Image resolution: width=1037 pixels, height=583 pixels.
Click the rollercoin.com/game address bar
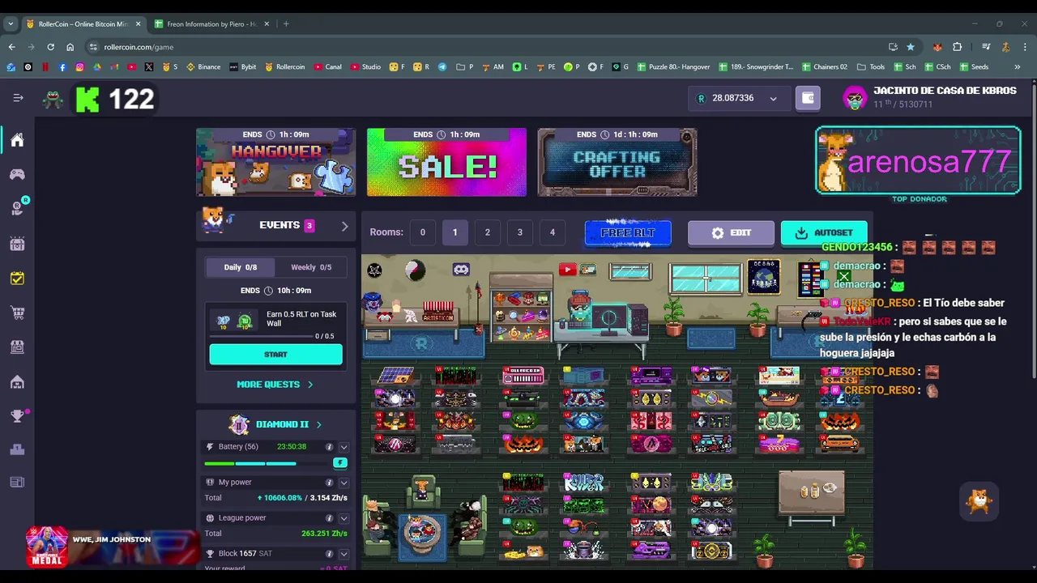click(486, 47)
